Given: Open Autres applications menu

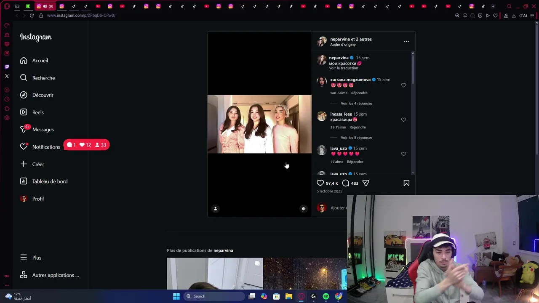Looking at the screenshot, I should click(49, 275).
